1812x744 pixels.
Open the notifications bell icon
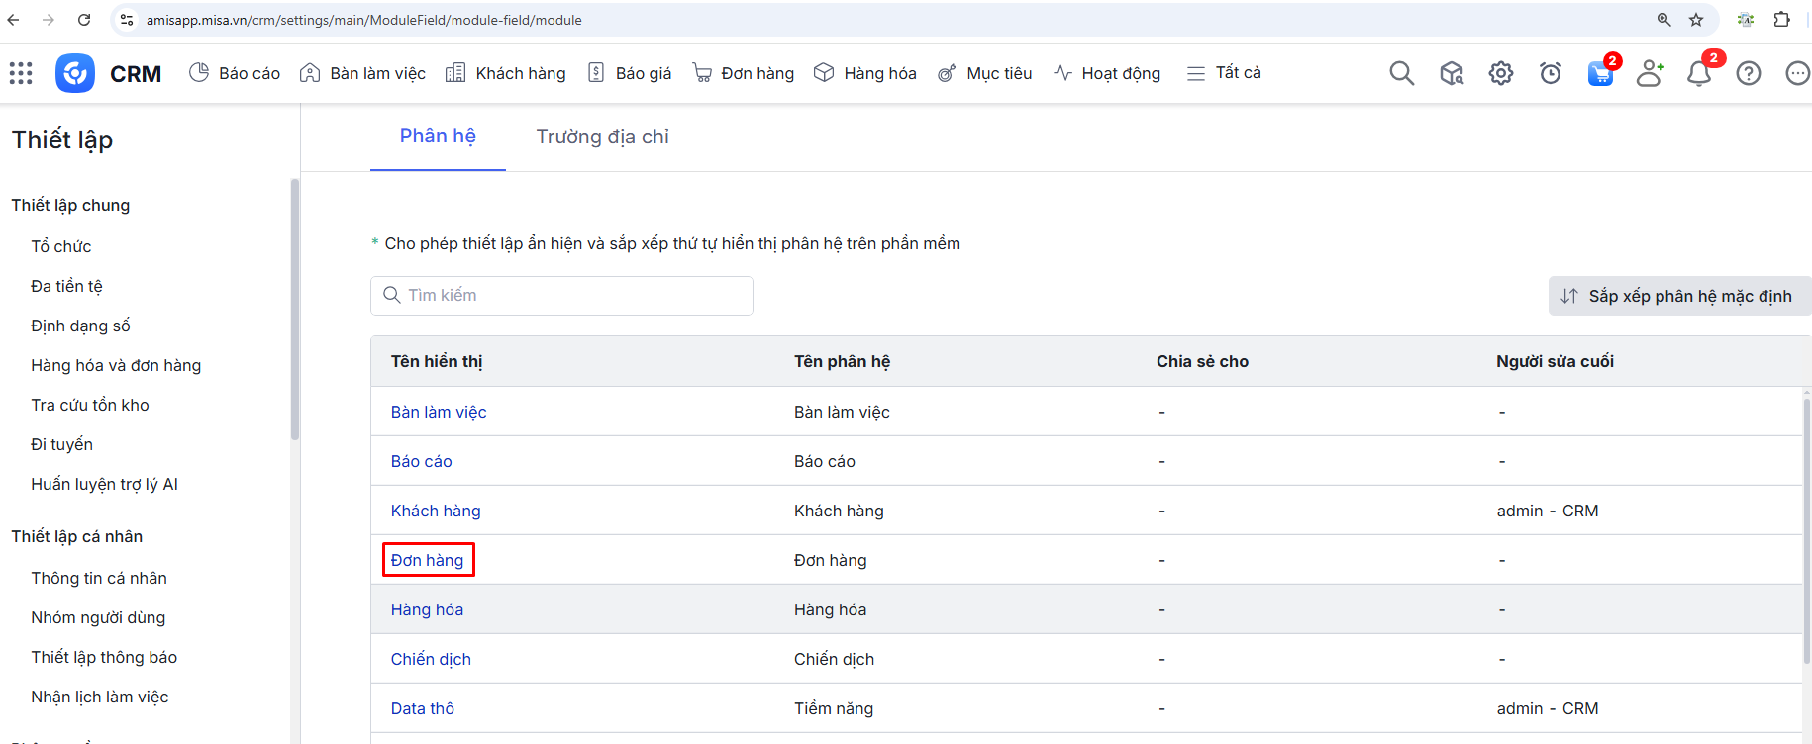coord(1699,74)
